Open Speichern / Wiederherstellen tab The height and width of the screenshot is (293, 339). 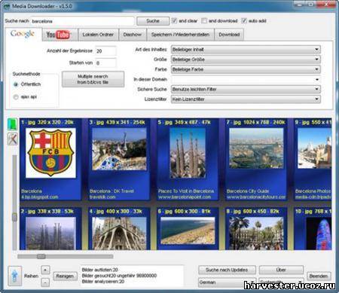coord(180,35)
